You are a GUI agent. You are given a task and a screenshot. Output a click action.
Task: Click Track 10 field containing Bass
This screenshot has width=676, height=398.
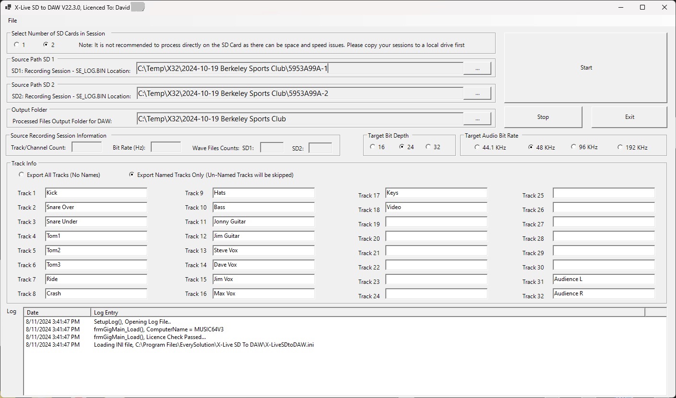(x=263, y=207)
